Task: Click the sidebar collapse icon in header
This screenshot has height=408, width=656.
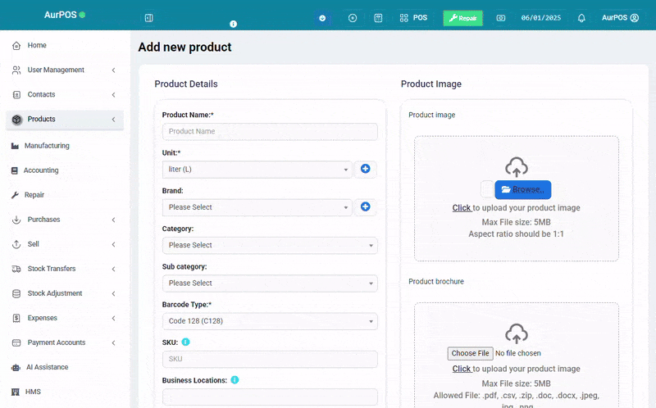Action: tap(149, 18)
